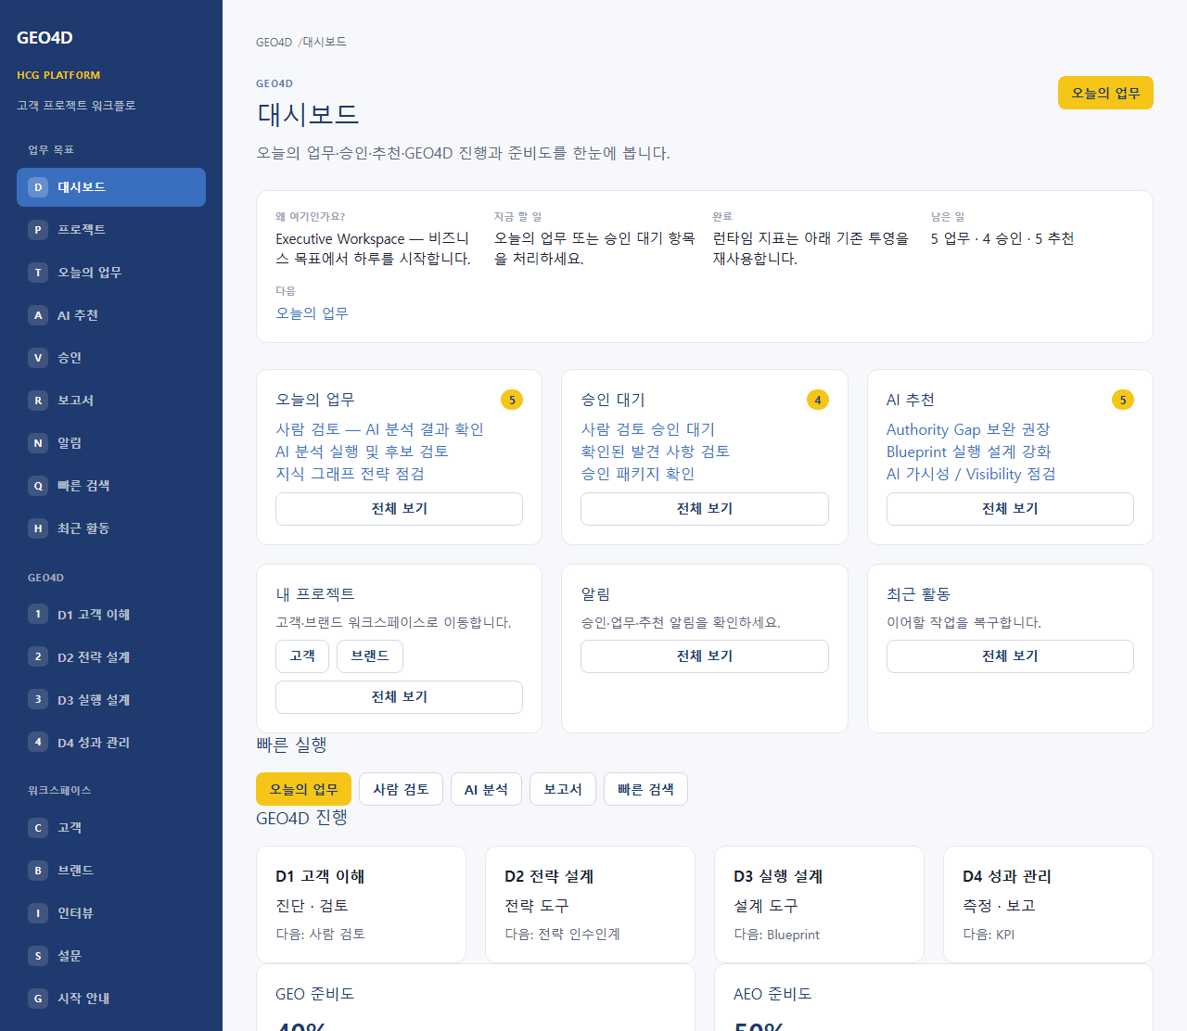Click the GEO4D breadcrumb link
Viewport: 1187px width, 1031px height.
[x=274, y=43]
